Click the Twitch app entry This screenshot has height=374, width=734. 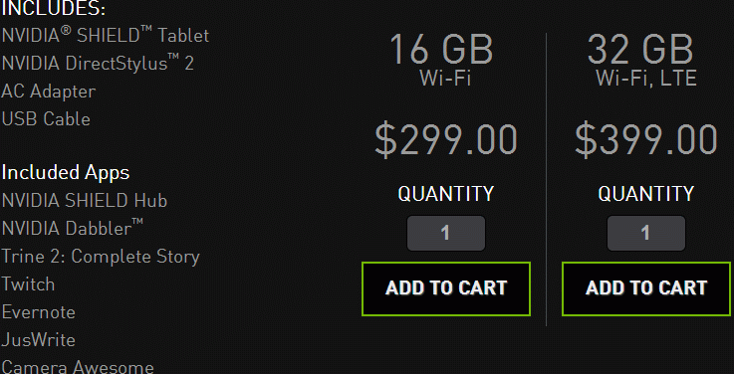[28, 283]
